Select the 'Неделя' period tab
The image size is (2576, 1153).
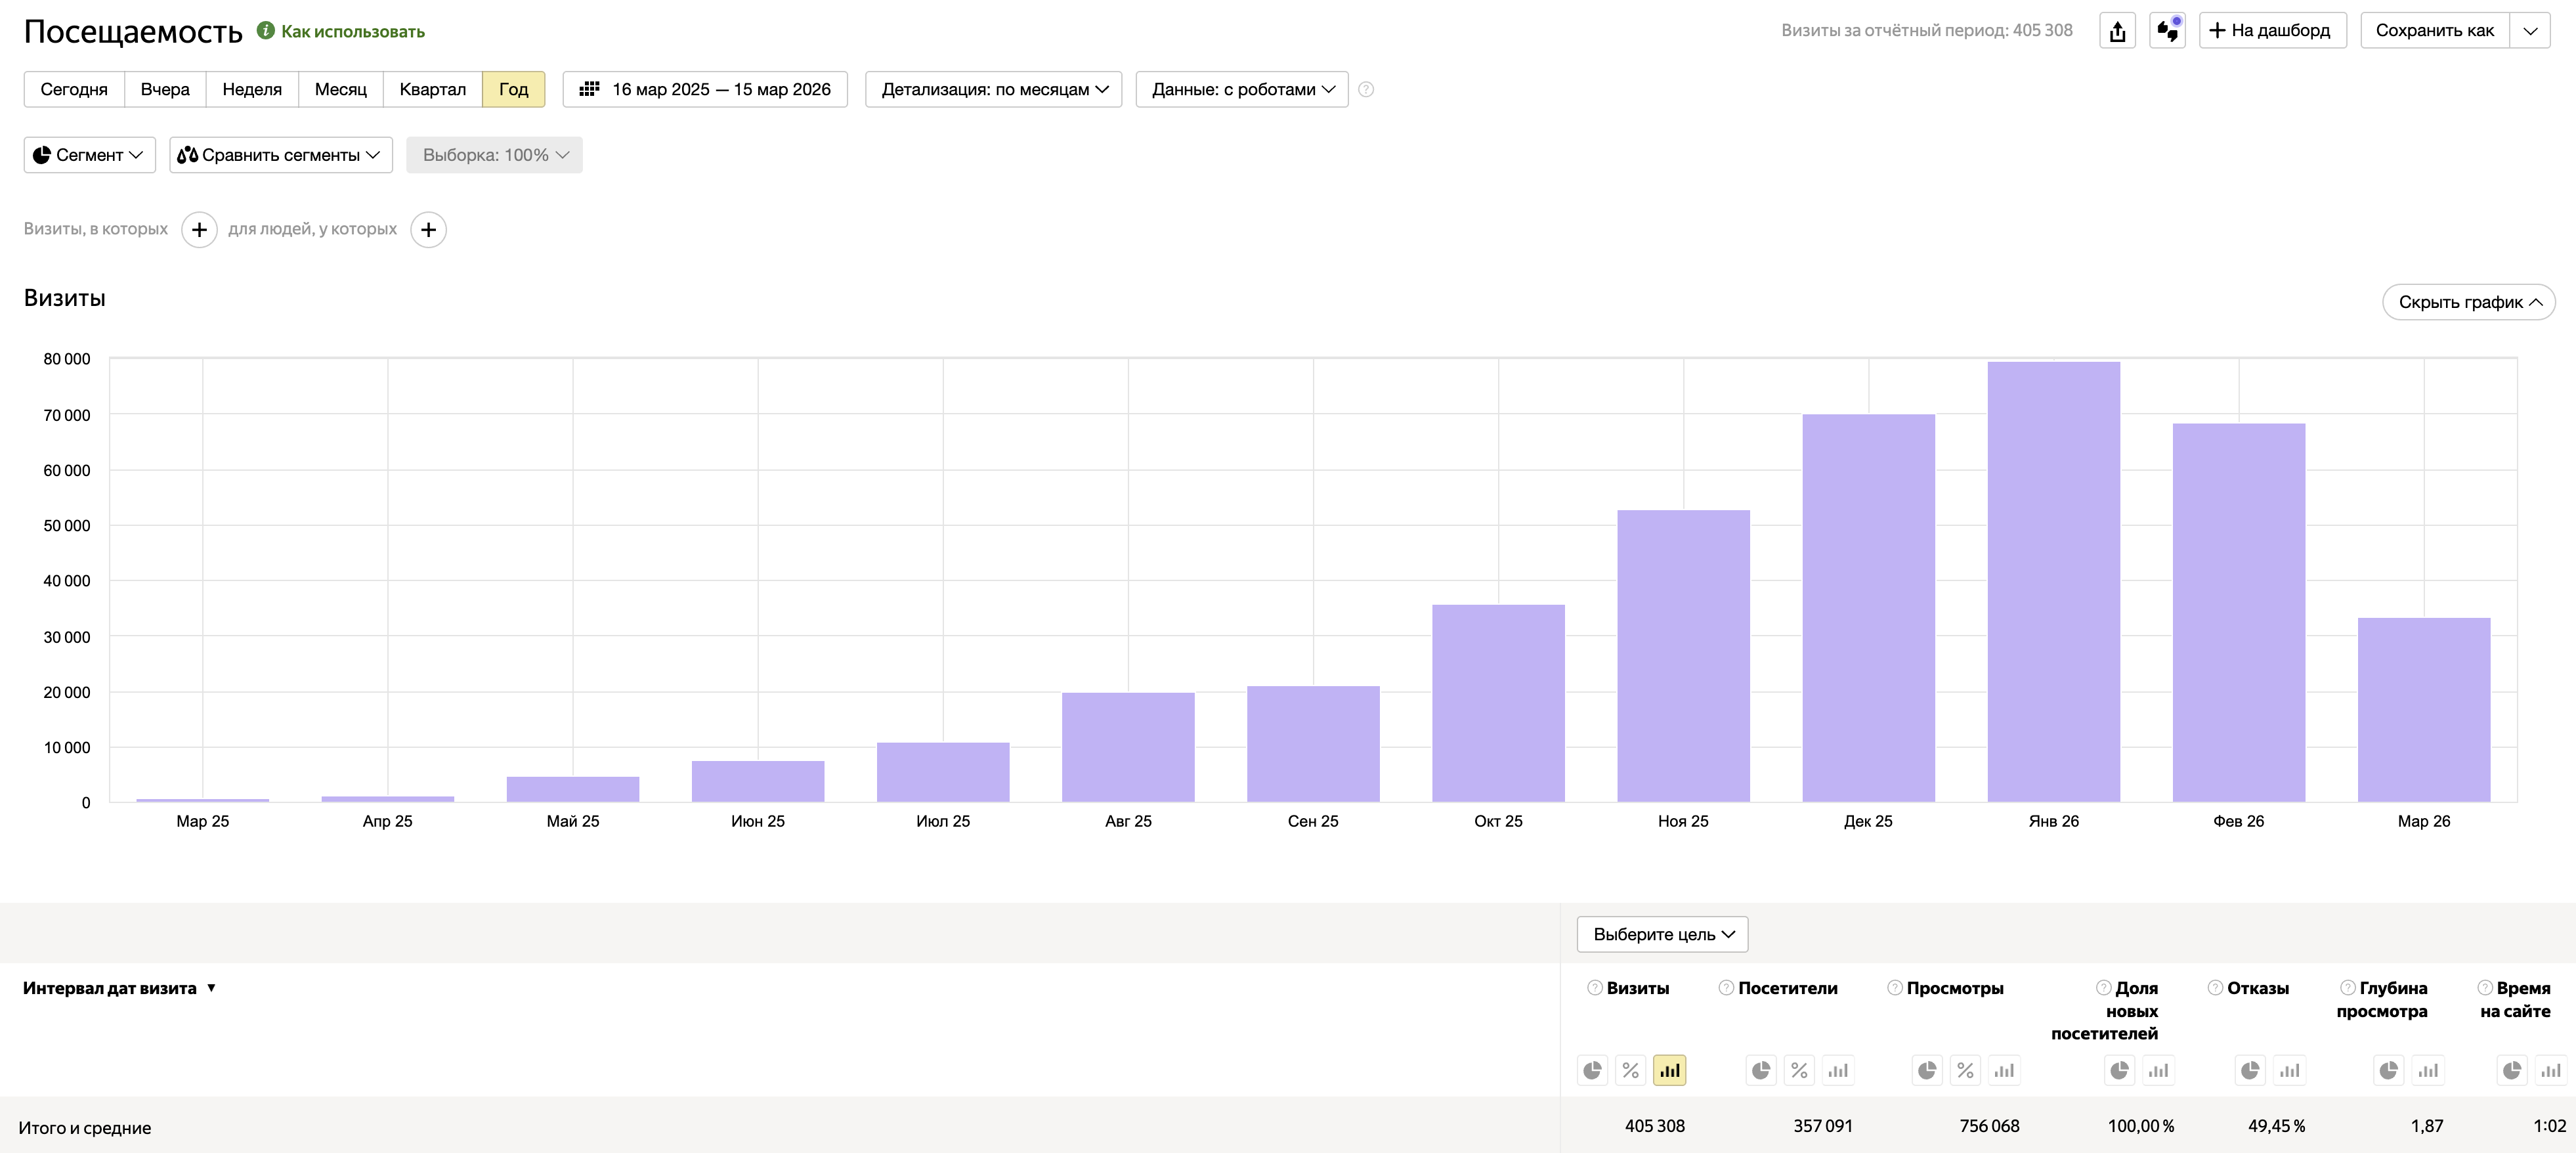(x=252, y=90)
